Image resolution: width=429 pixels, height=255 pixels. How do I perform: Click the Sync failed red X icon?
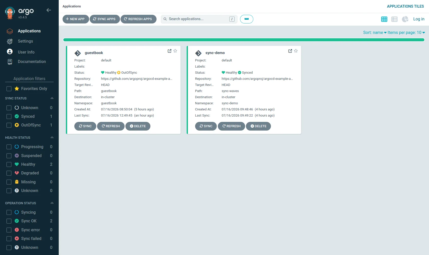click(17, 238)
